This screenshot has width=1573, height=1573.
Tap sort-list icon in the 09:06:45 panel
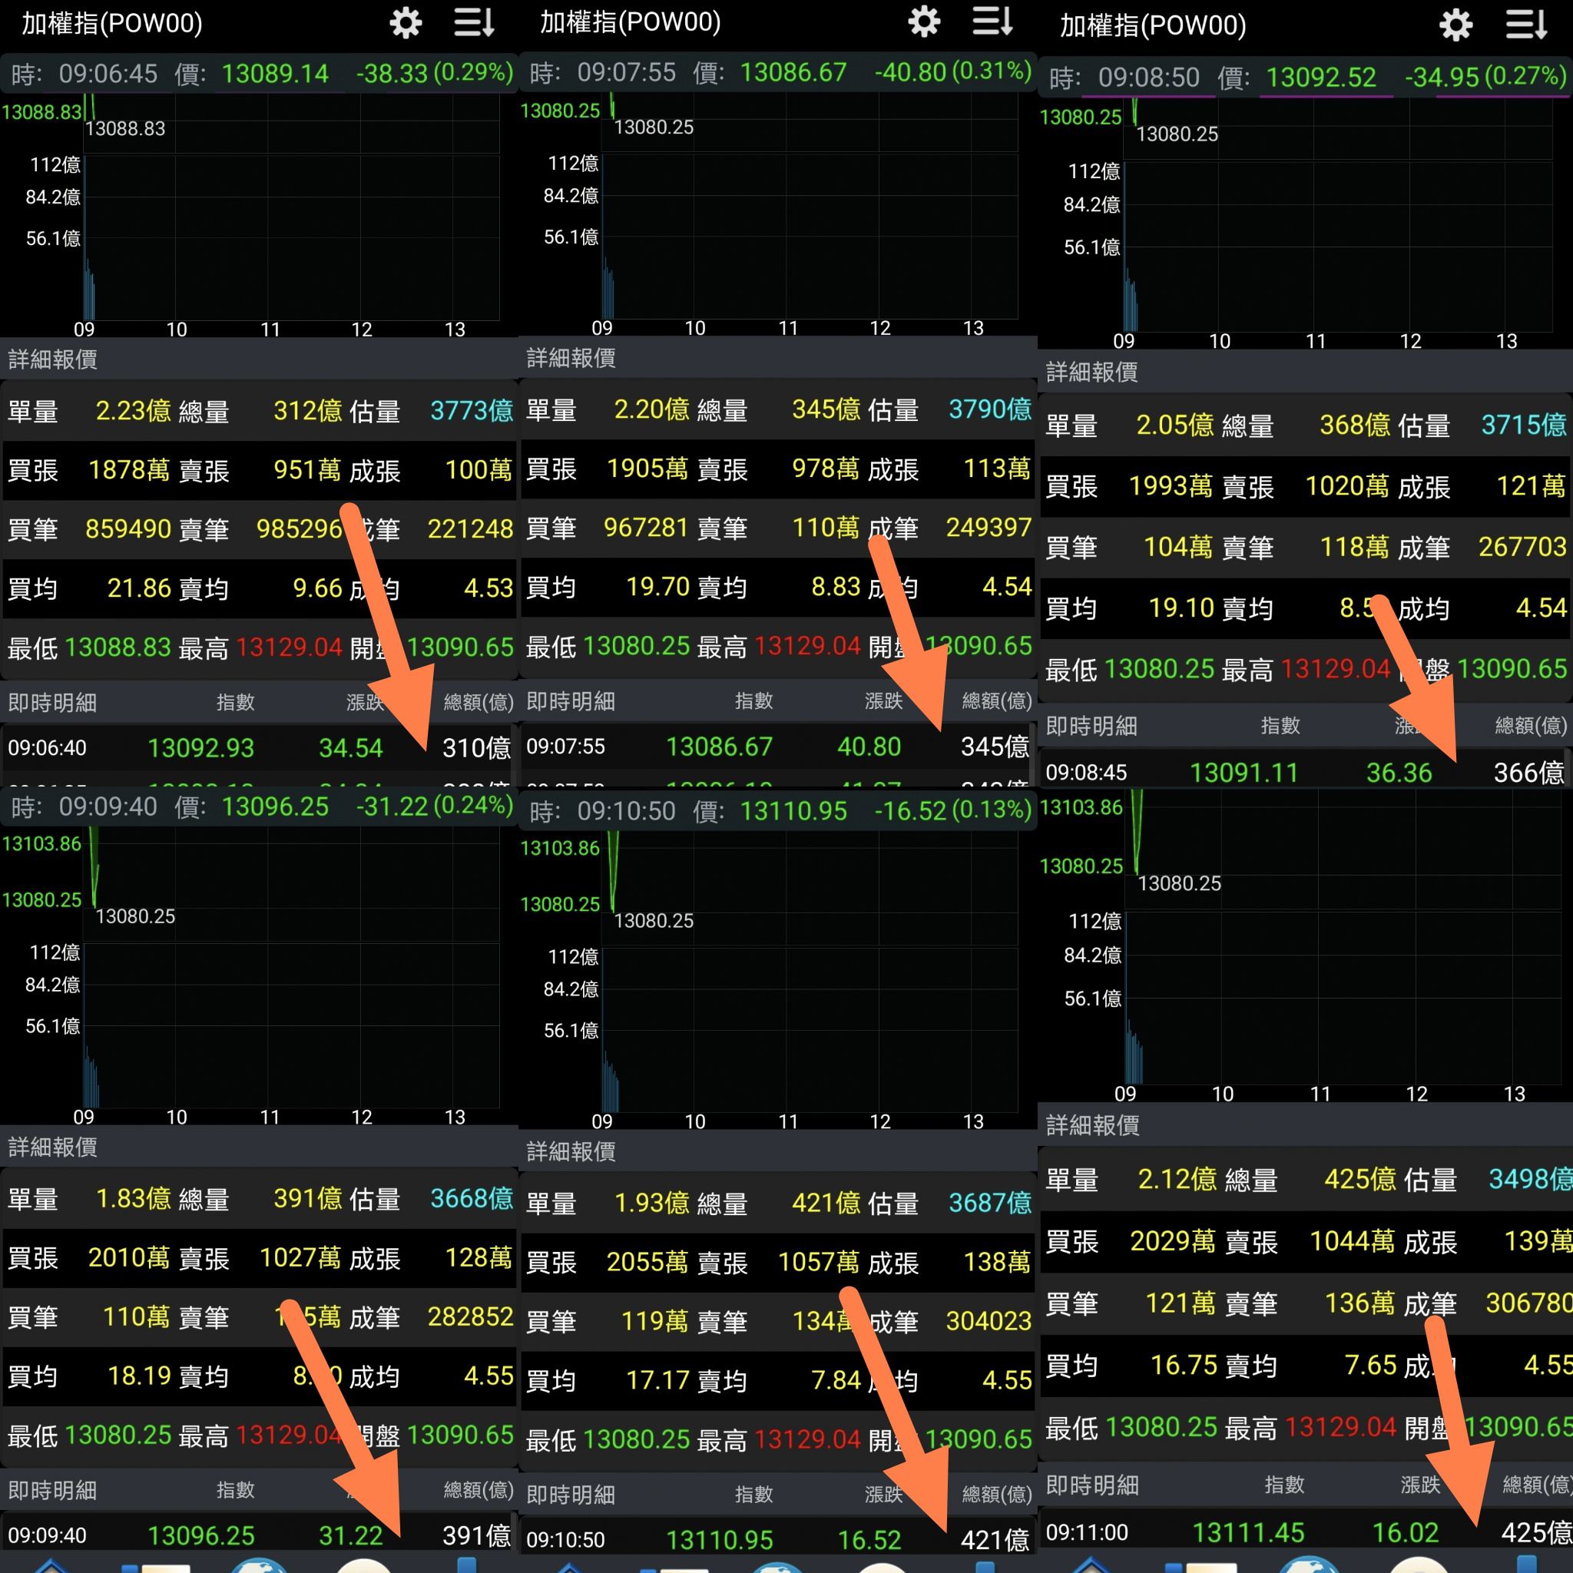pos(474,24)
